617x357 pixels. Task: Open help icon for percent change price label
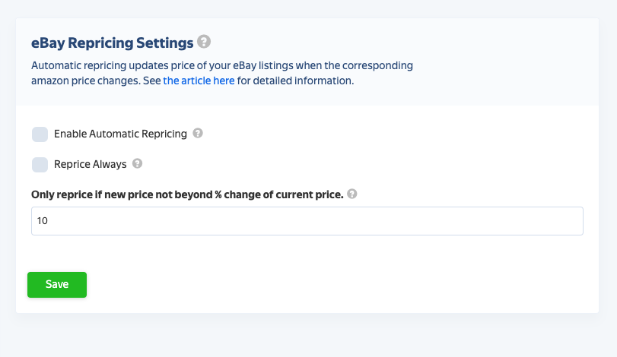point(351,194)
